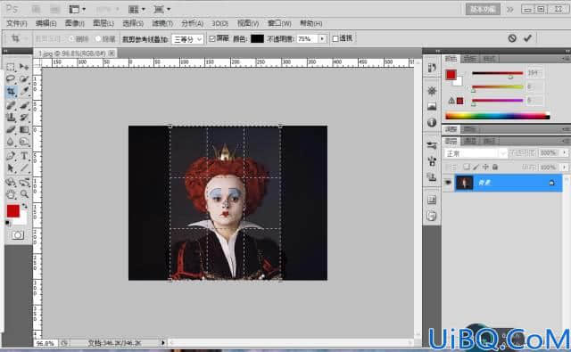Select the Line shape tool
Viewport: 571px width, 352px height.
tap(24, 168)
